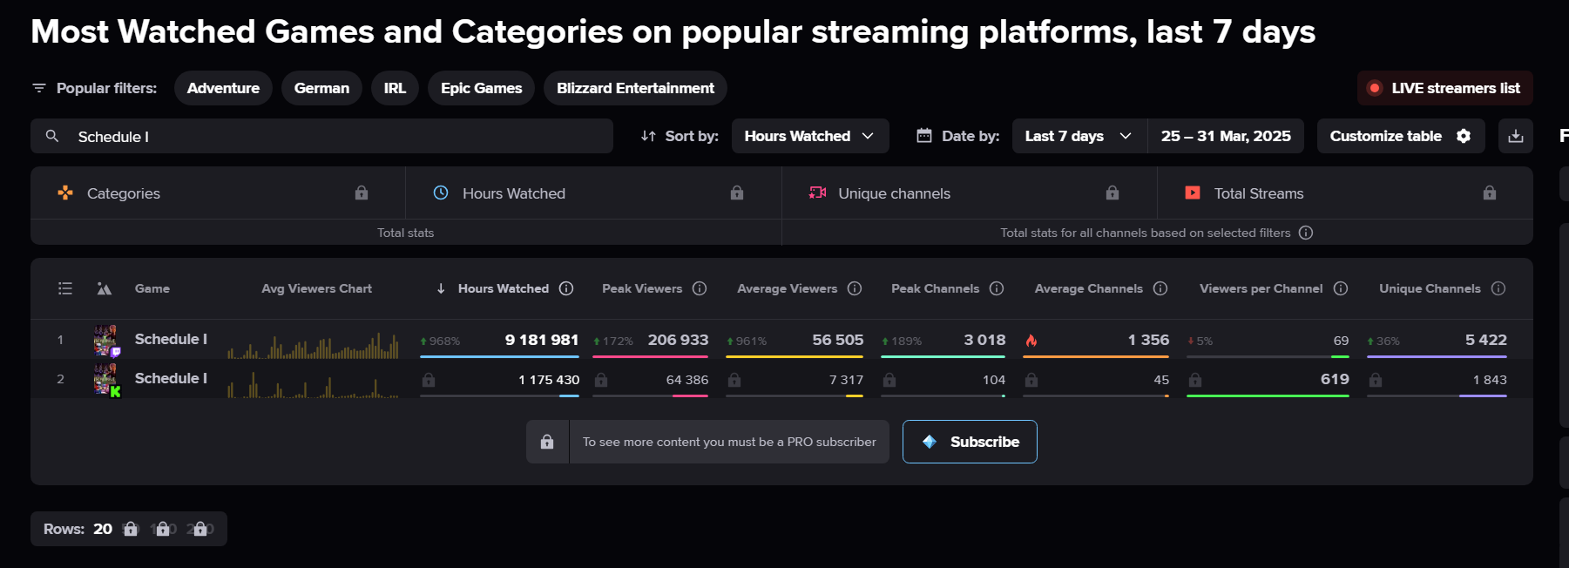Click the list view icon in table header
1569x568 pixels.
point(65,288)
